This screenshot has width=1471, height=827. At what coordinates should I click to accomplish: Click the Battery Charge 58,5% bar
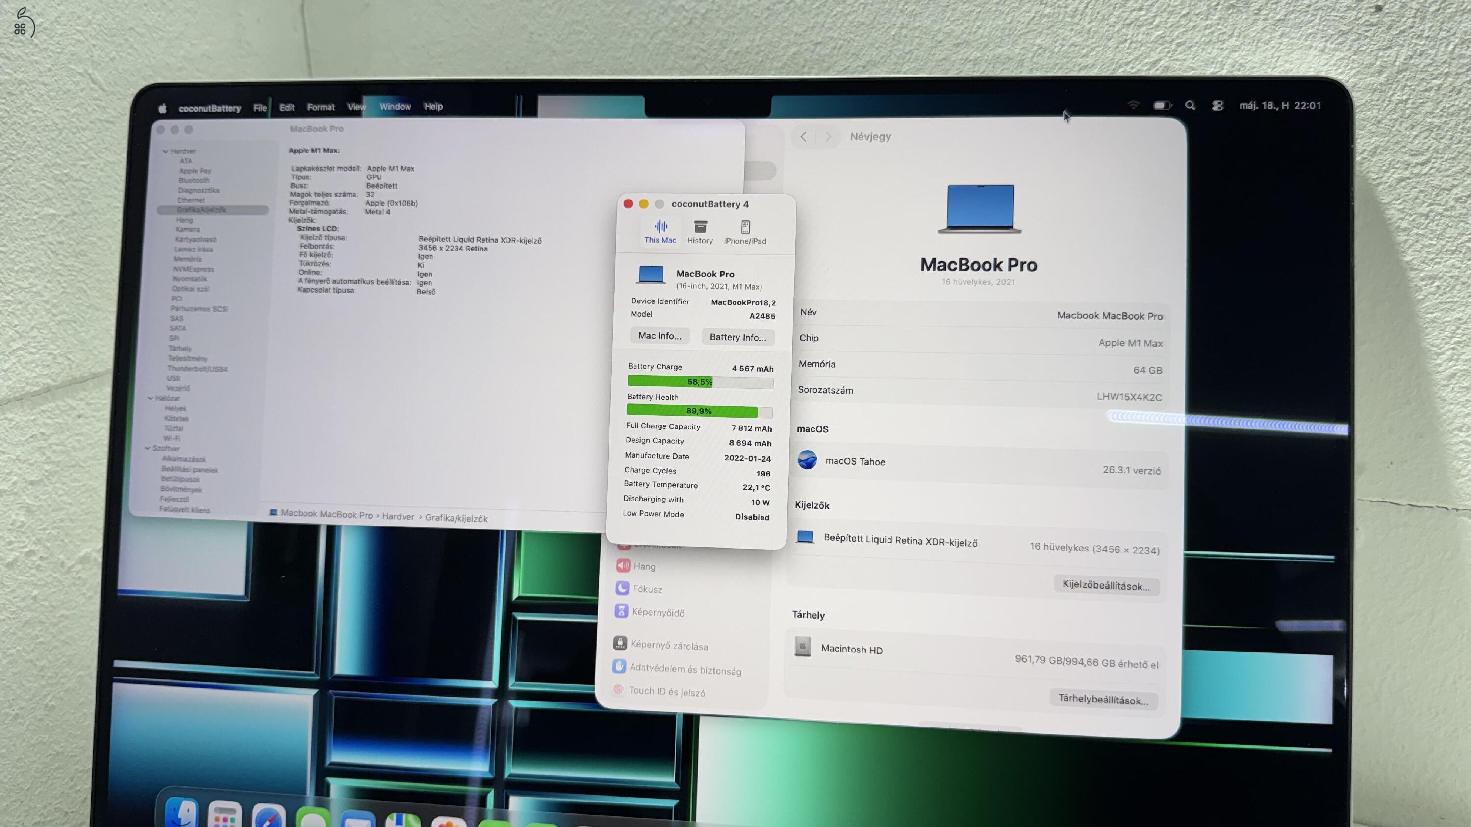click(x=700, y=382)
